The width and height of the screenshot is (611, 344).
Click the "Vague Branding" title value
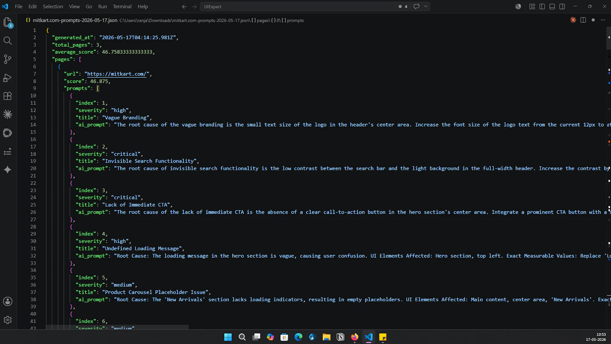[126, 117]
